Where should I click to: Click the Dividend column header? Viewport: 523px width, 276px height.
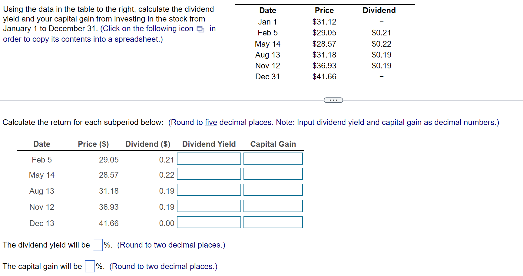[x=379, y=10]
